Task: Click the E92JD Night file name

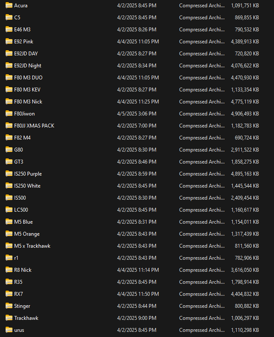Action: [28, 66]
